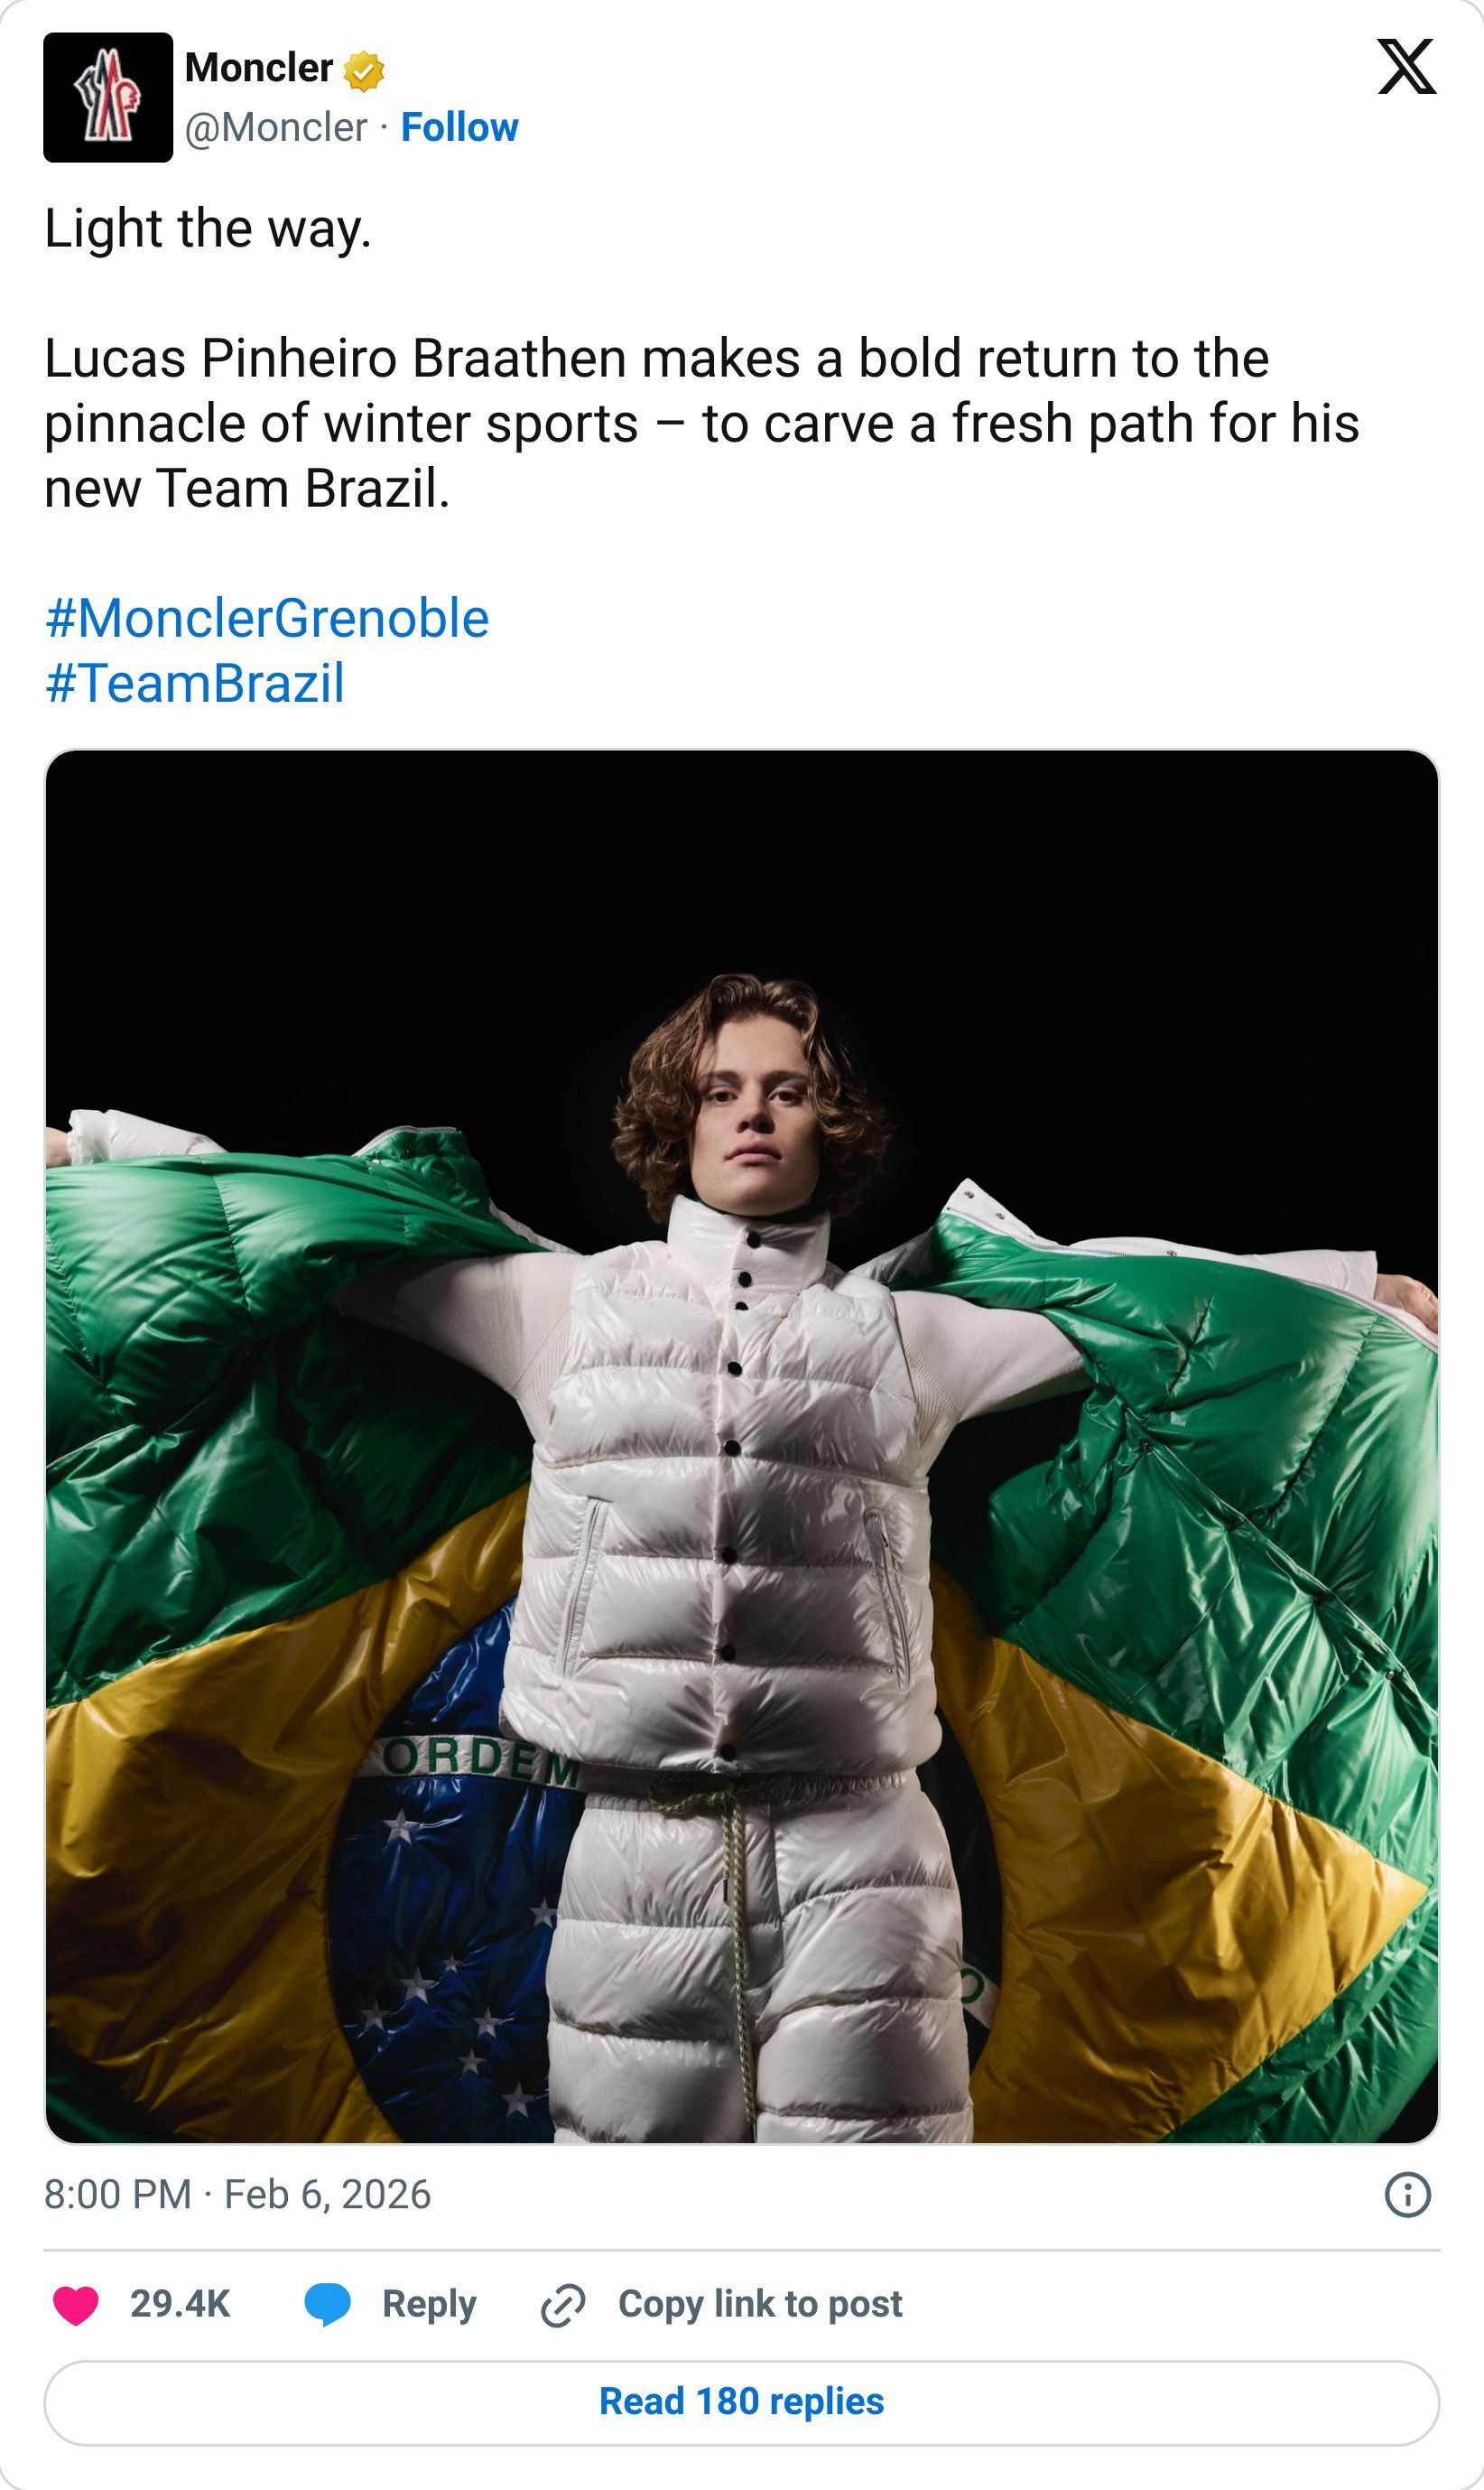Click the Light the way headline text

pos(208,229)
